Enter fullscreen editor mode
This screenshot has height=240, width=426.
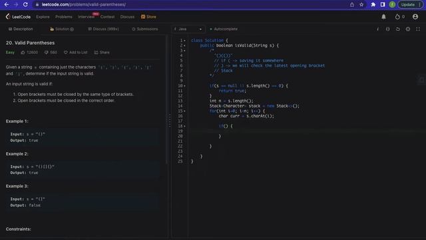(x=418, y=29)
